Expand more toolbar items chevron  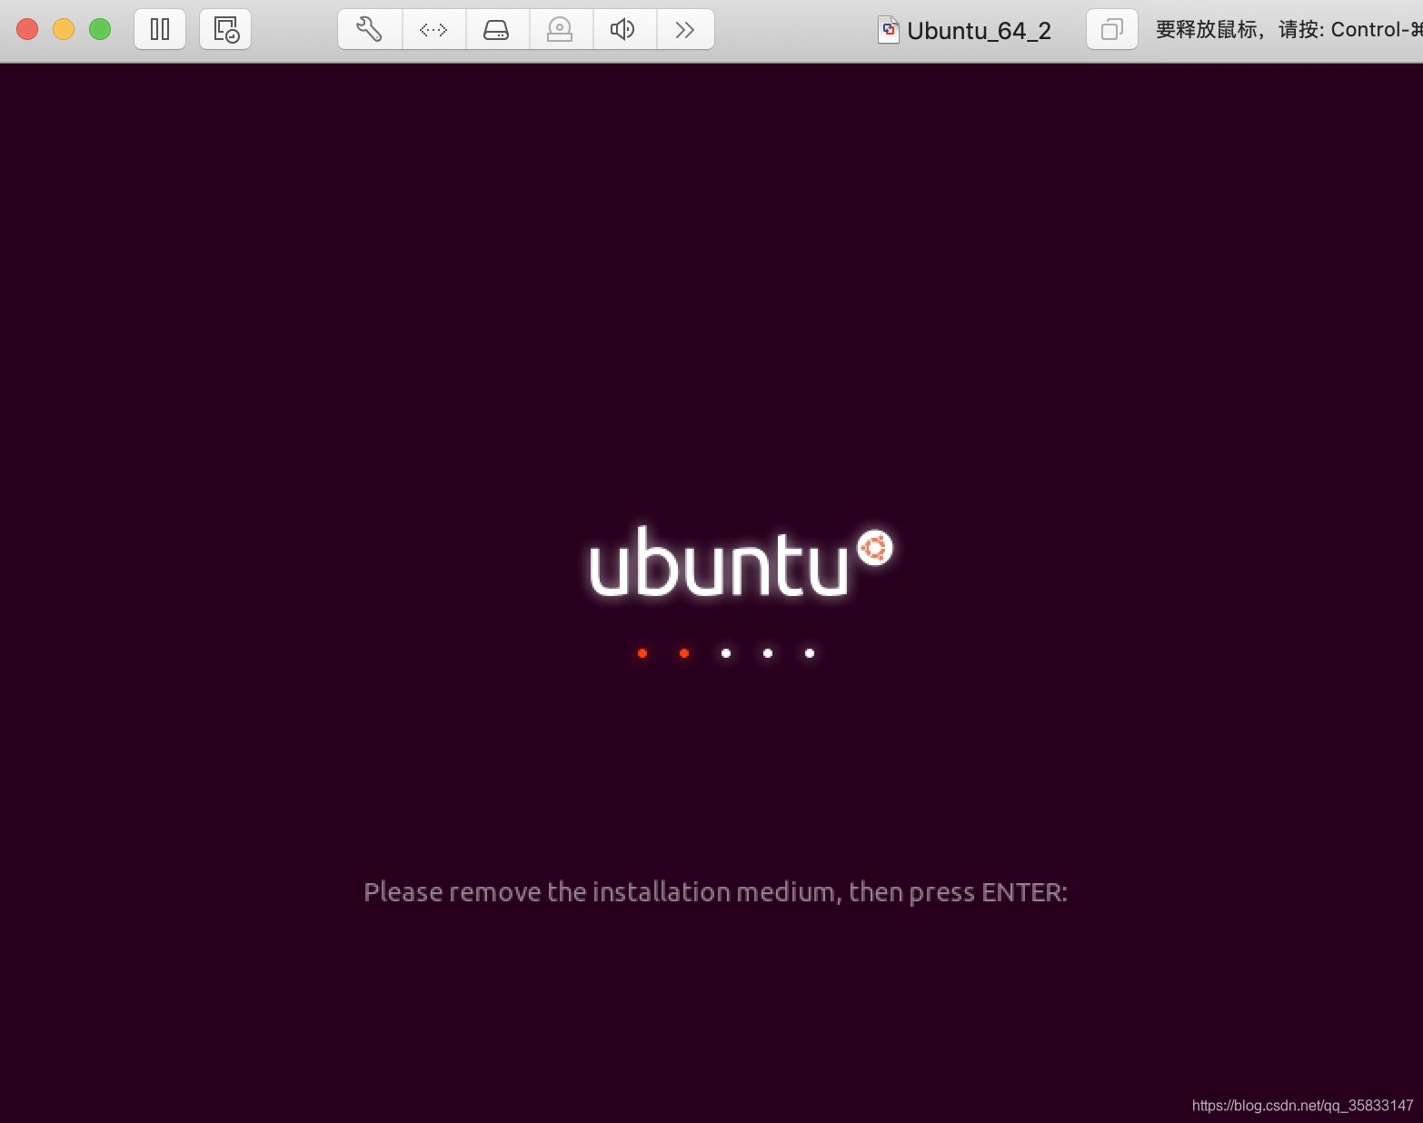[x=685, y=29]
